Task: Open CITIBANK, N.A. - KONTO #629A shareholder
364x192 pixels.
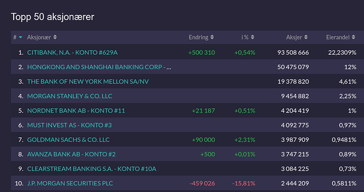Action: (72, 53)
